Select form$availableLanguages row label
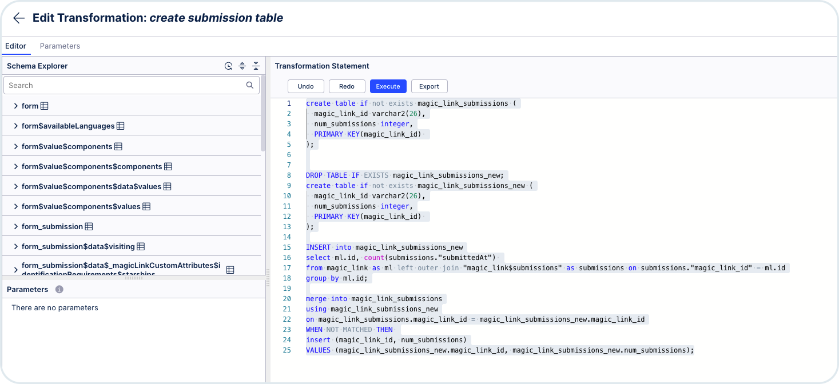This screenshot has height=384, width=839. [68, 126]
